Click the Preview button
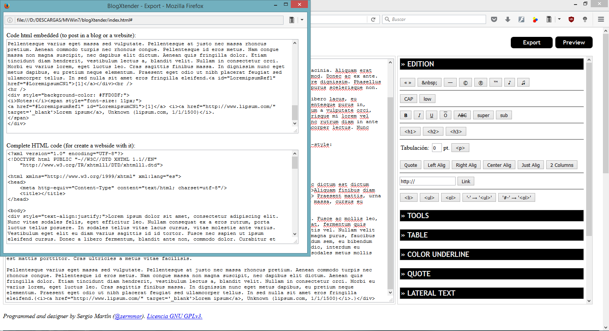 pos(574,43)
